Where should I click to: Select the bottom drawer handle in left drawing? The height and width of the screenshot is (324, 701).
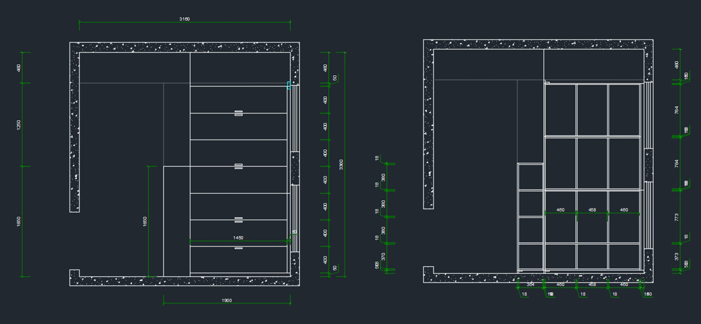pyautogui.click(x=238, y=249)
